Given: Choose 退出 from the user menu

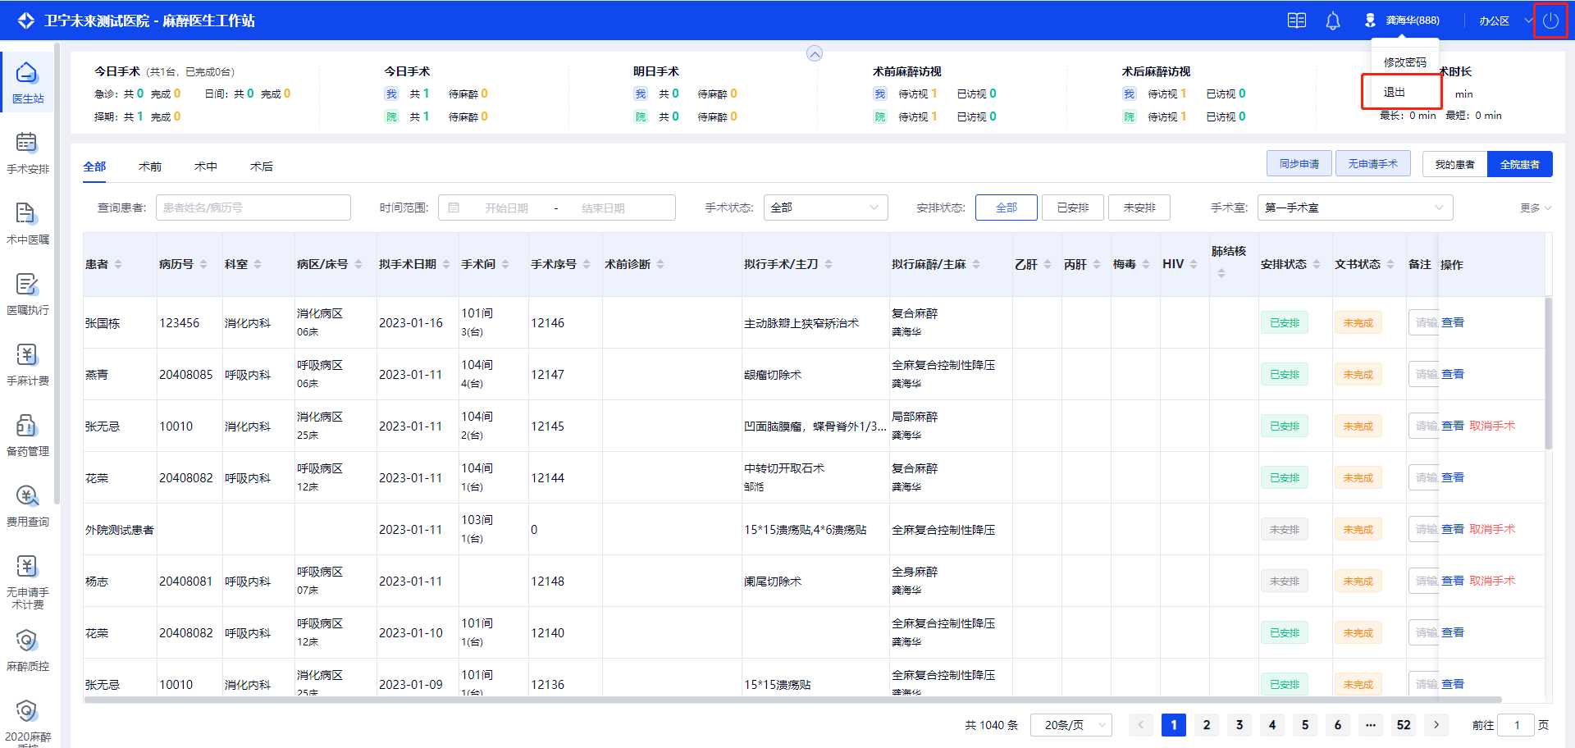Looking at the screenshot, I should click(1395, 92).
